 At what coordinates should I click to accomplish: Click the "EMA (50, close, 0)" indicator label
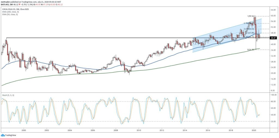tap(10, 14)
